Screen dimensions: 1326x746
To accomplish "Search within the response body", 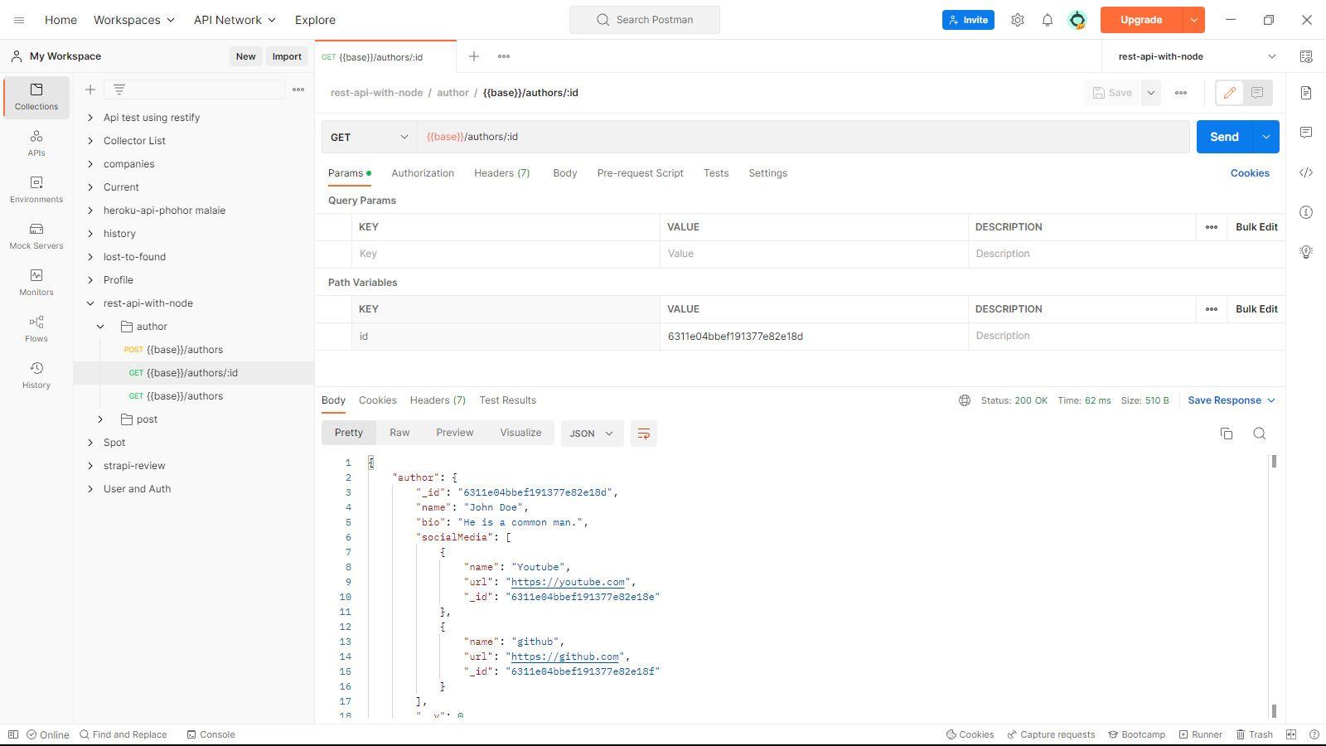I will click(1260, 434).
